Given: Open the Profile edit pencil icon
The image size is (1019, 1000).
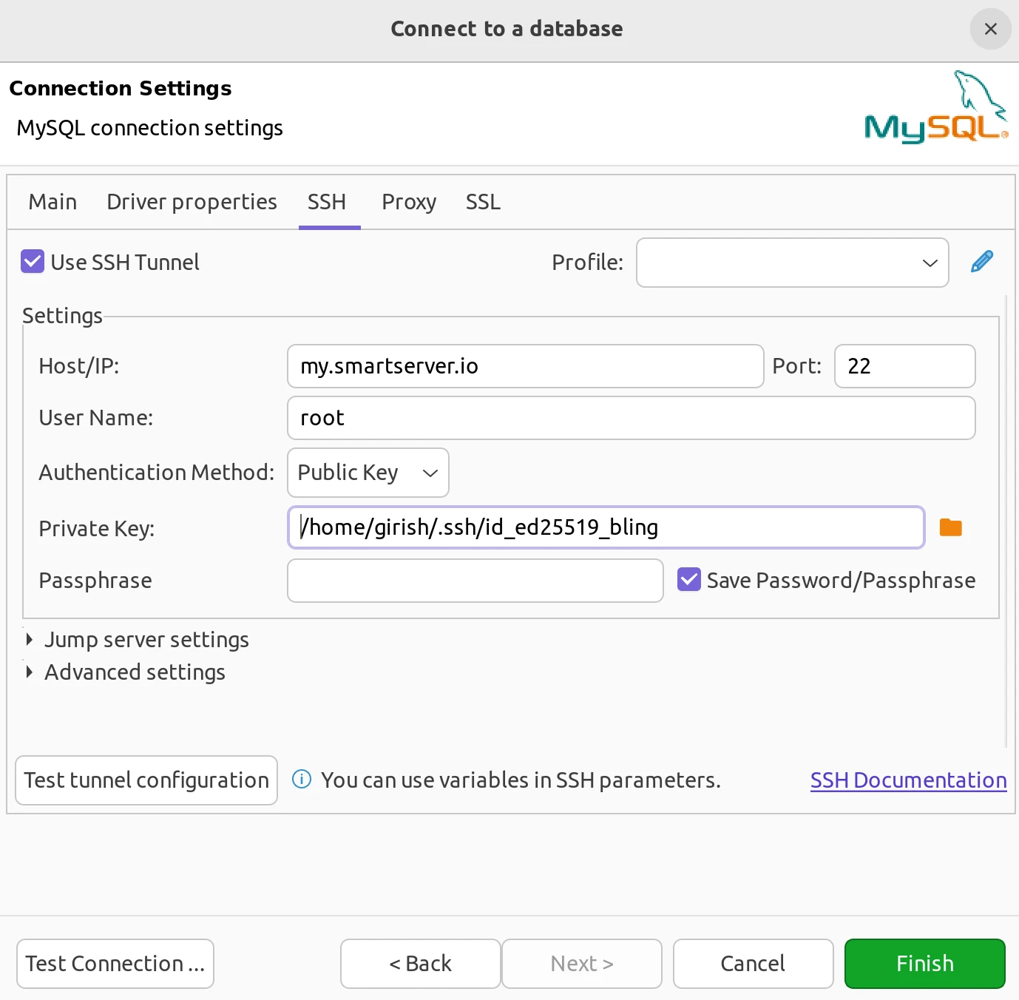Looking at the screenshot, I should pyautogui.click(x=981, y=262).
